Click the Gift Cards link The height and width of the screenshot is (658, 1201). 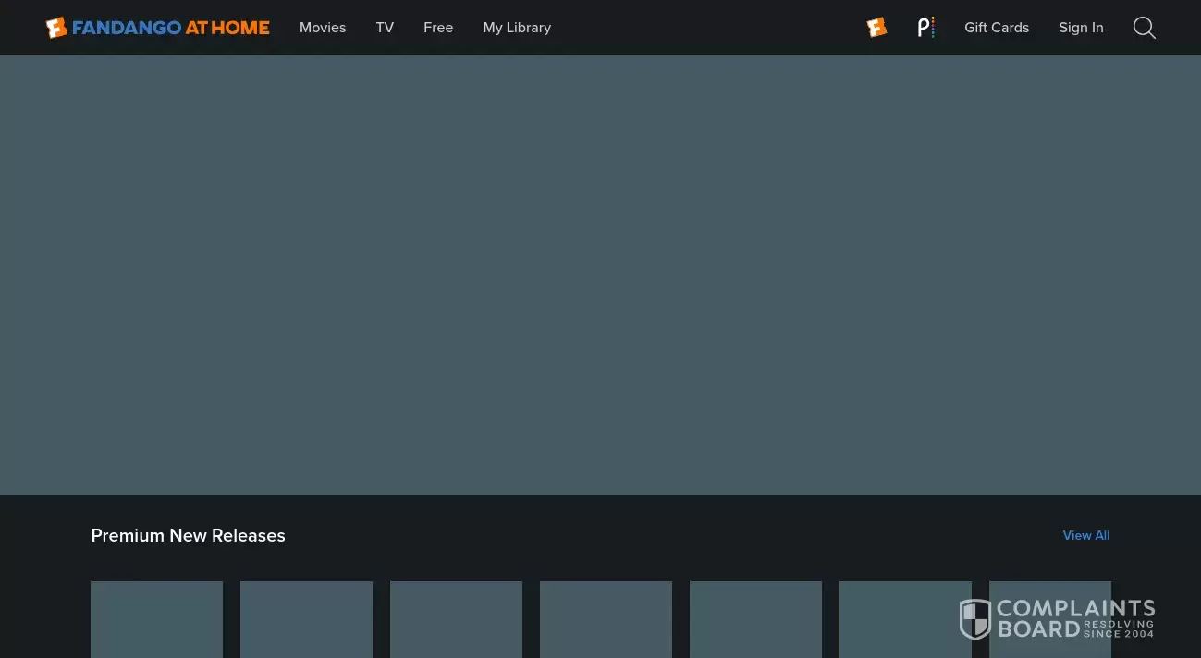tap(997, 28)
